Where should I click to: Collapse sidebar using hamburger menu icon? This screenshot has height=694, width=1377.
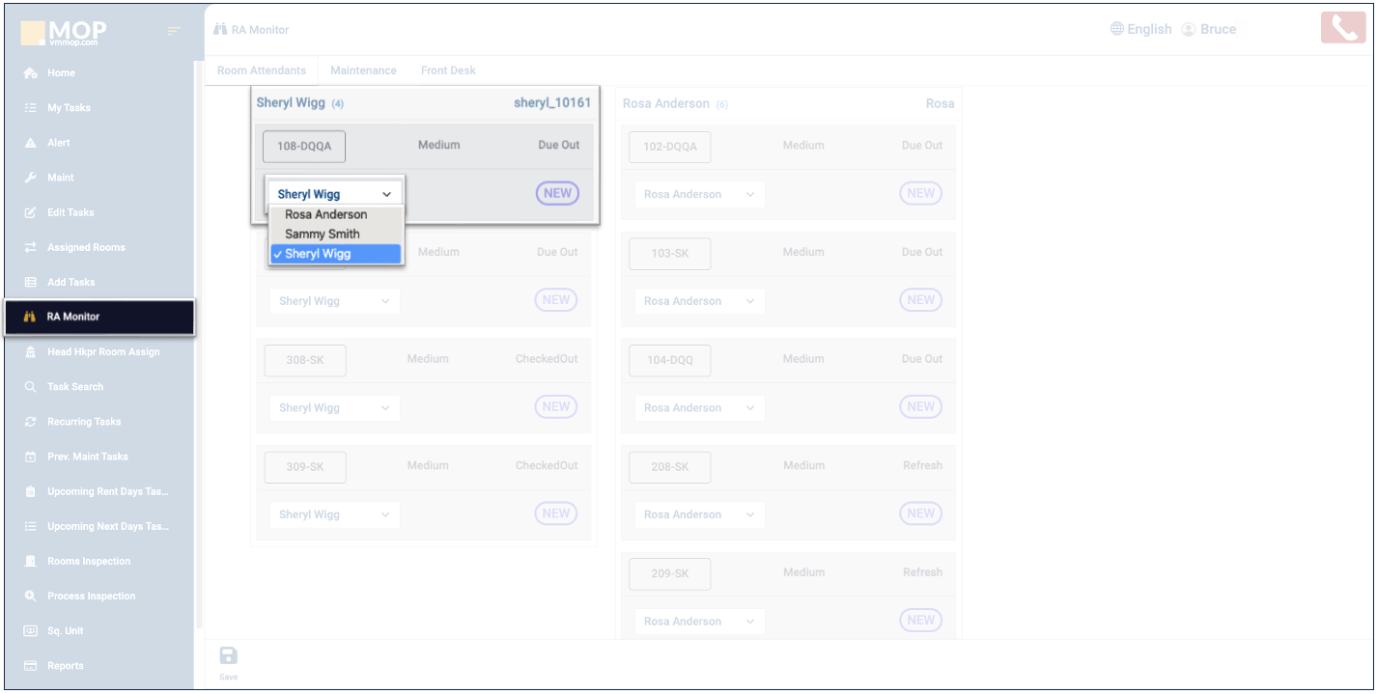(x=174, y=32)
